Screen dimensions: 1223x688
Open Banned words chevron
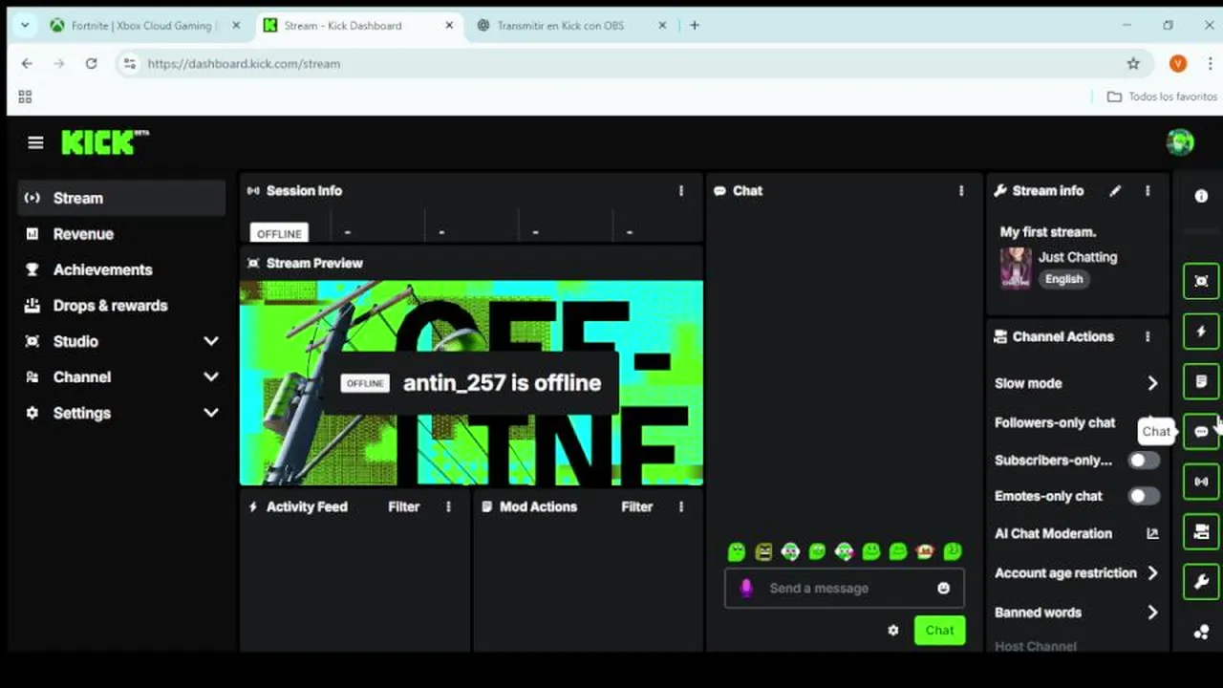[1152, 613]
